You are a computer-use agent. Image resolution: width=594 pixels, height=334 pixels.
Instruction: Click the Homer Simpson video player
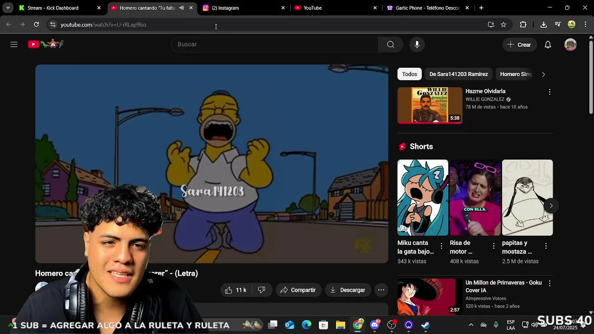click(212, 164)
